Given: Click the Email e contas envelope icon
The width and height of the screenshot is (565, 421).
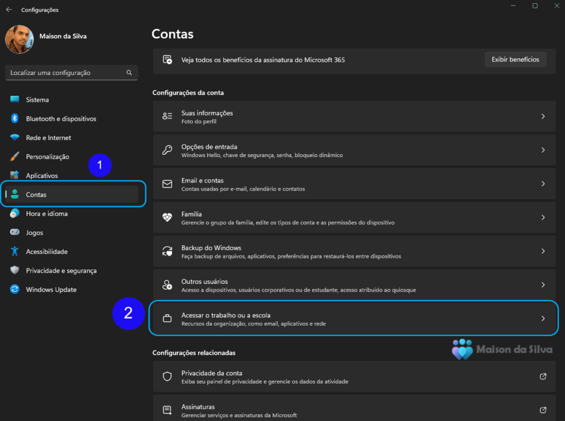Looking at the screenshot, I should pyautogui.click(x=167, y=184).
